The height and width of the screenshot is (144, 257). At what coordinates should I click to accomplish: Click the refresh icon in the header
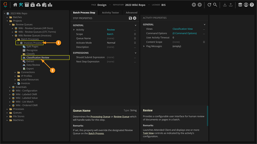pyautogui.click(x=209, y=5)
